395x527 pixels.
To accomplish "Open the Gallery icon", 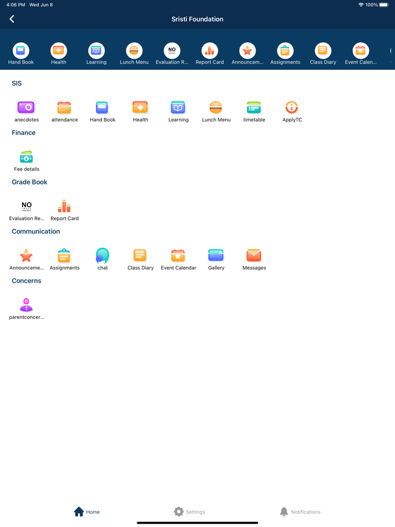I will coord(216,256).
